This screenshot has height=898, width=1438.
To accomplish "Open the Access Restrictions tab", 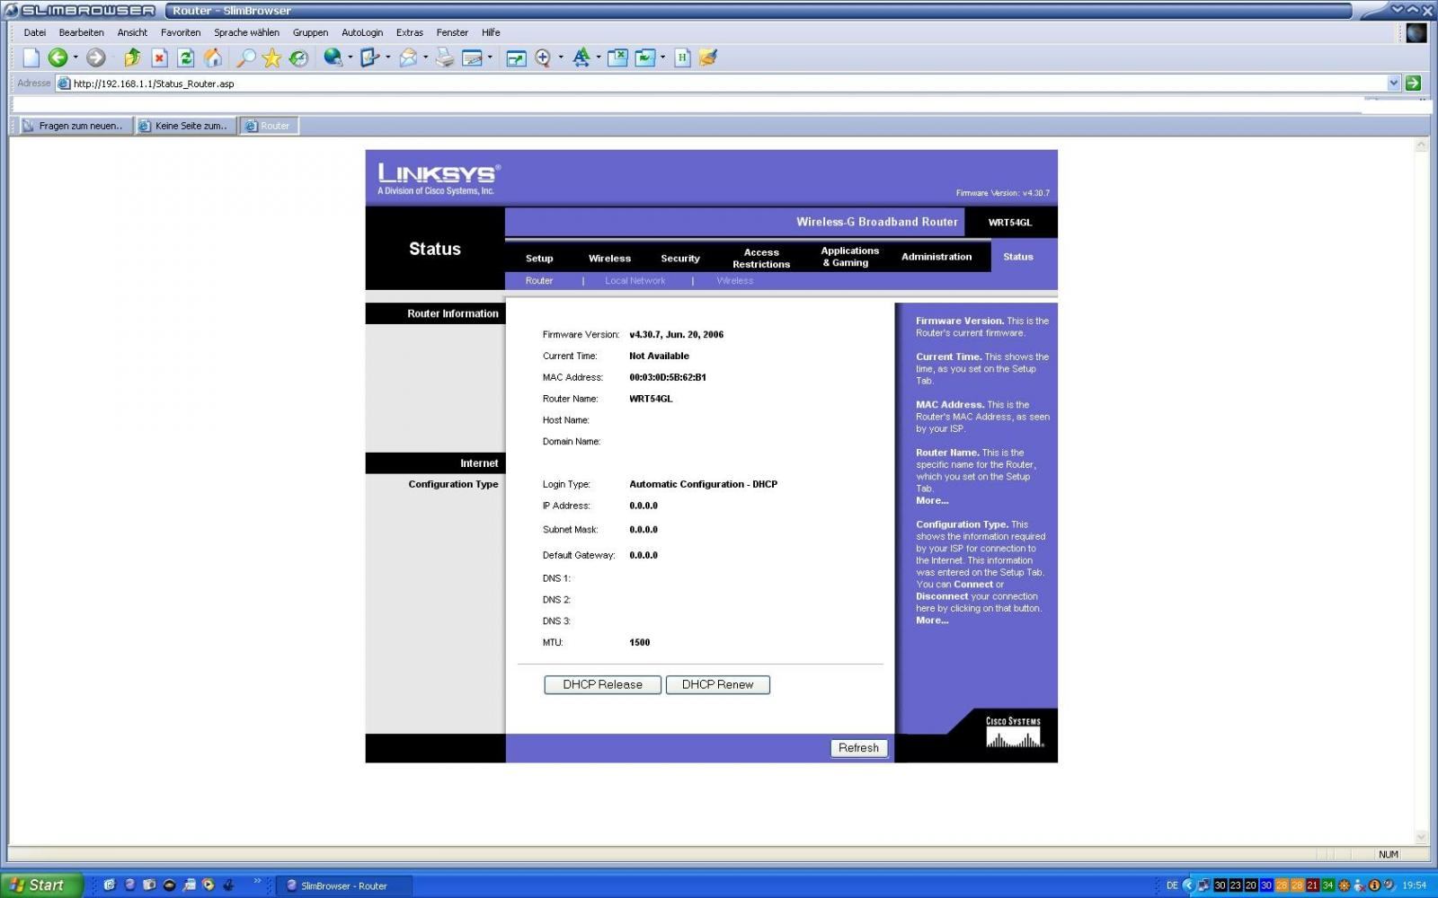I will 761,259.
